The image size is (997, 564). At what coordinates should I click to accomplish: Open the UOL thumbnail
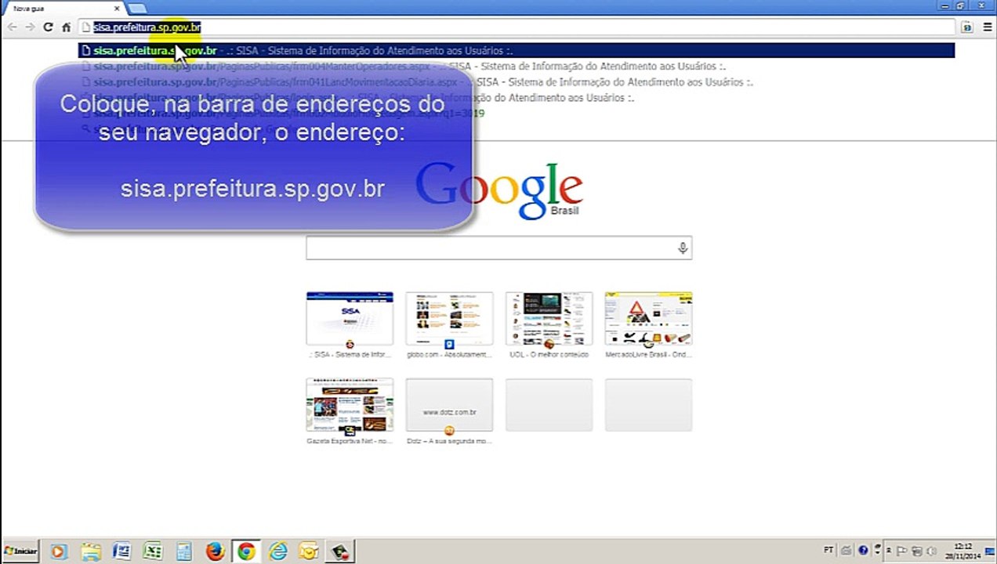click(549, 319)
